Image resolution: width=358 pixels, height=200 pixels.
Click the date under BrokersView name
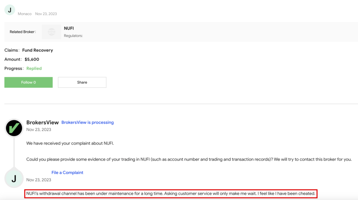38,130
